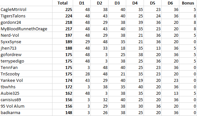This screenshot has height=116, width=197.
Task: Select TnScooby's D1 value 28
Action: 82,74
